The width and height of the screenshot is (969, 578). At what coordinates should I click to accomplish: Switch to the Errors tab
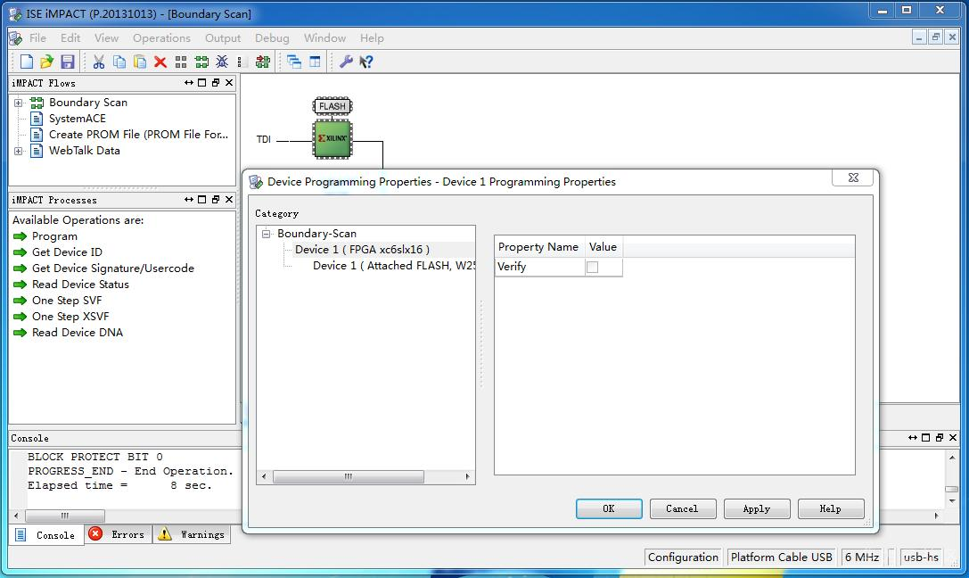point(118,534)
